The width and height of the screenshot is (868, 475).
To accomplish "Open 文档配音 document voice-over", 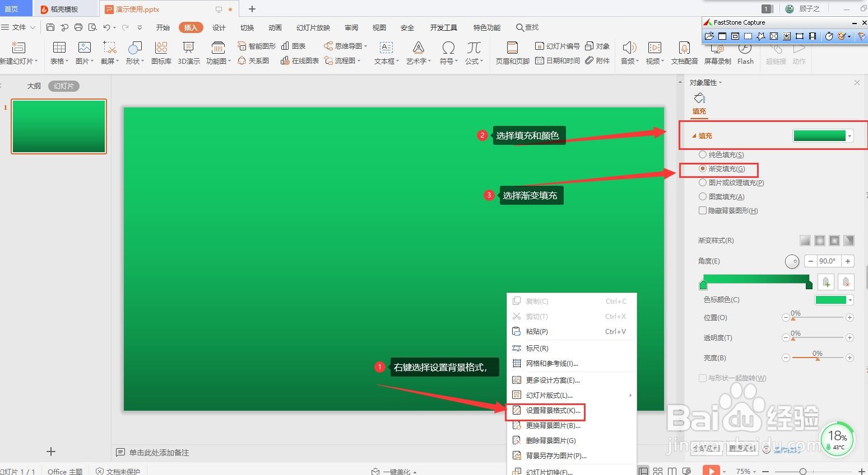I will [684, 53].
